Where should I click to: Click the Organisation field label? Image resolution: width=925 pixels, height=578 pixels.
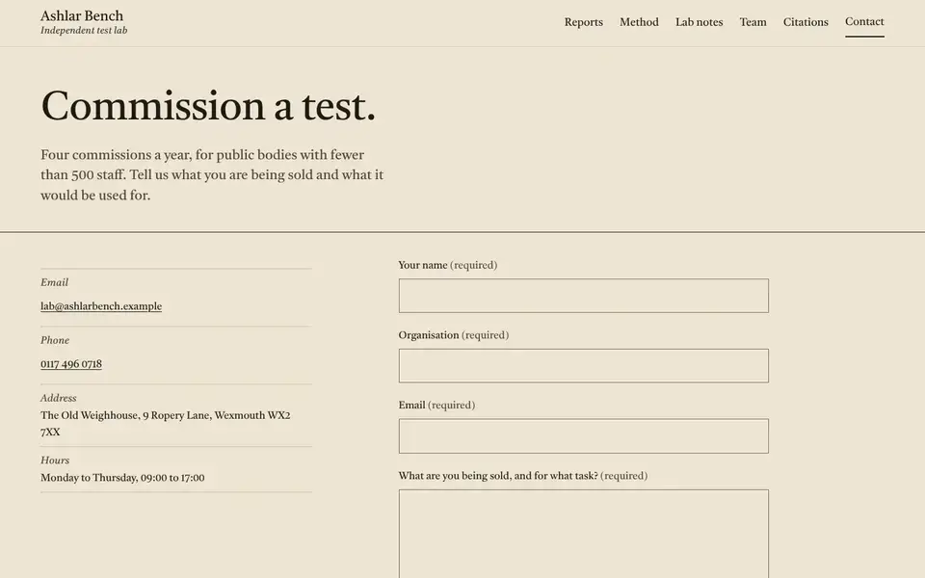453,335
